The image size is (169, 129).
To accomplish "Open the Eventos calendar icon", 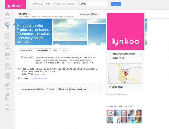I will [x=7, y=75].
